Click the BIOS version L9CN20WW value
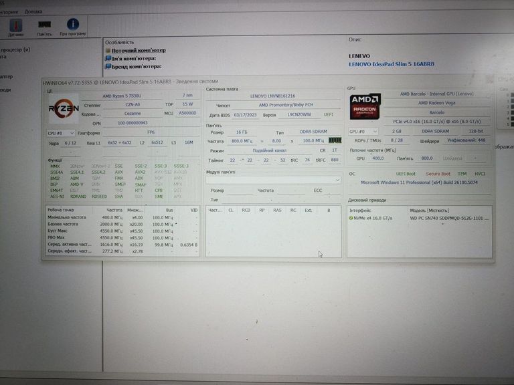Viewport: 514px width, 385px height. pyautogui.click(x=299, y=114)
